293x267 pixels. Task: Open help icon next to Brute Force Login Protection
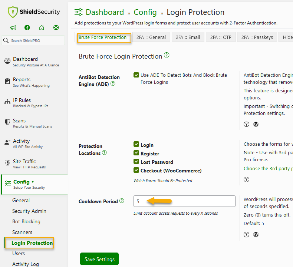tap(167, 55)
